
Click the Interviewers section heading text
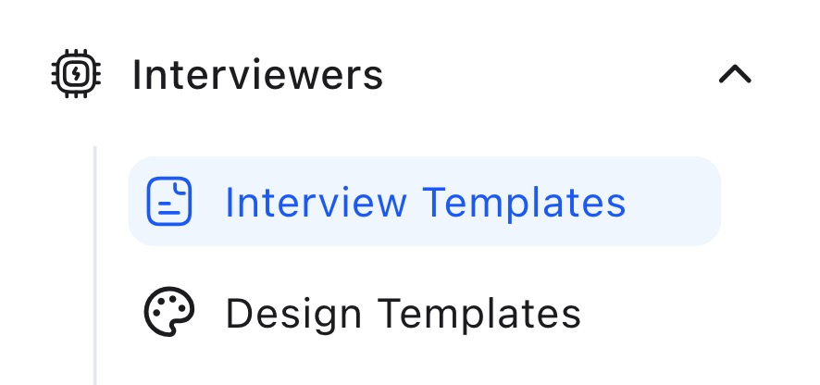[x=257, y=75]
